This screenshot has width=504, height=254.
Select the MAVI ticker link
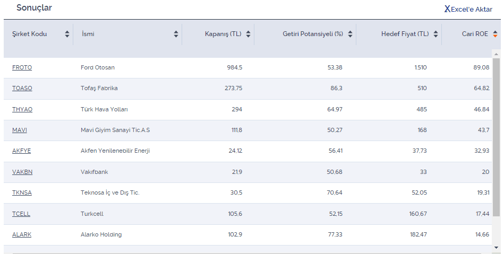20,130
